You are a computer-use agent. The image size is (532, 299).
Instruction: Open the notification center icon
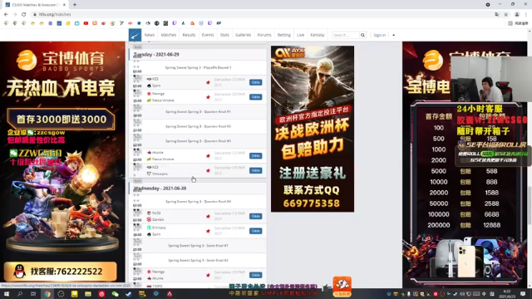coord(523,294)
